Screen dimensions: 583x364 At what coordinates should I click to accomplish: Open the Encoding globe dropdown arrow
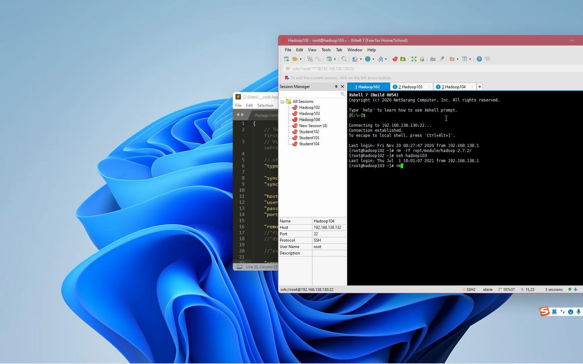pyautogui.click(x=373, y=59)
